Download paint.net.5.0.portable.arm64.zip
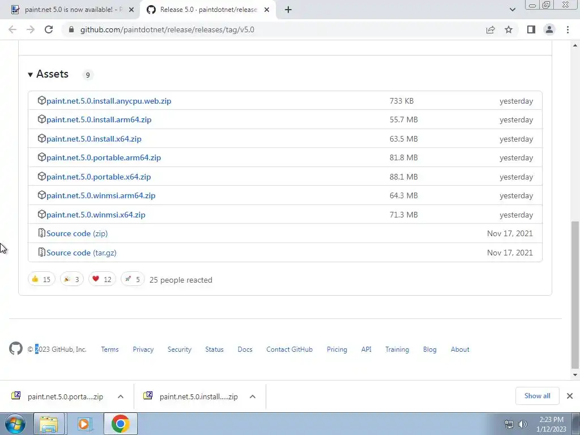Viewport: 580px width, 435px height. pyautogui.click(x=104, y=157)
